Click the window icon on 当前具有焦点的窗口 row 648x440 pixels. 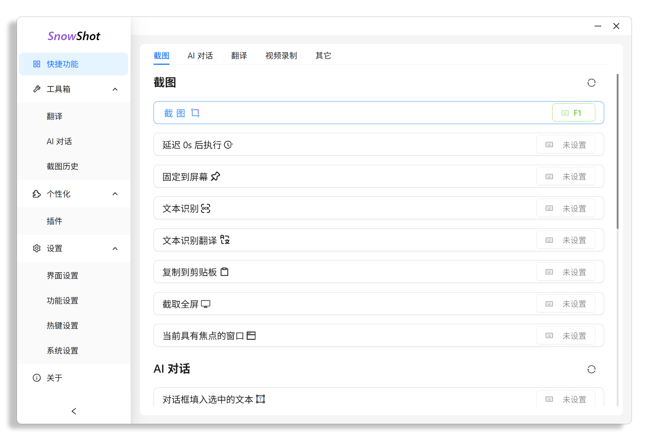pos(252,335)
